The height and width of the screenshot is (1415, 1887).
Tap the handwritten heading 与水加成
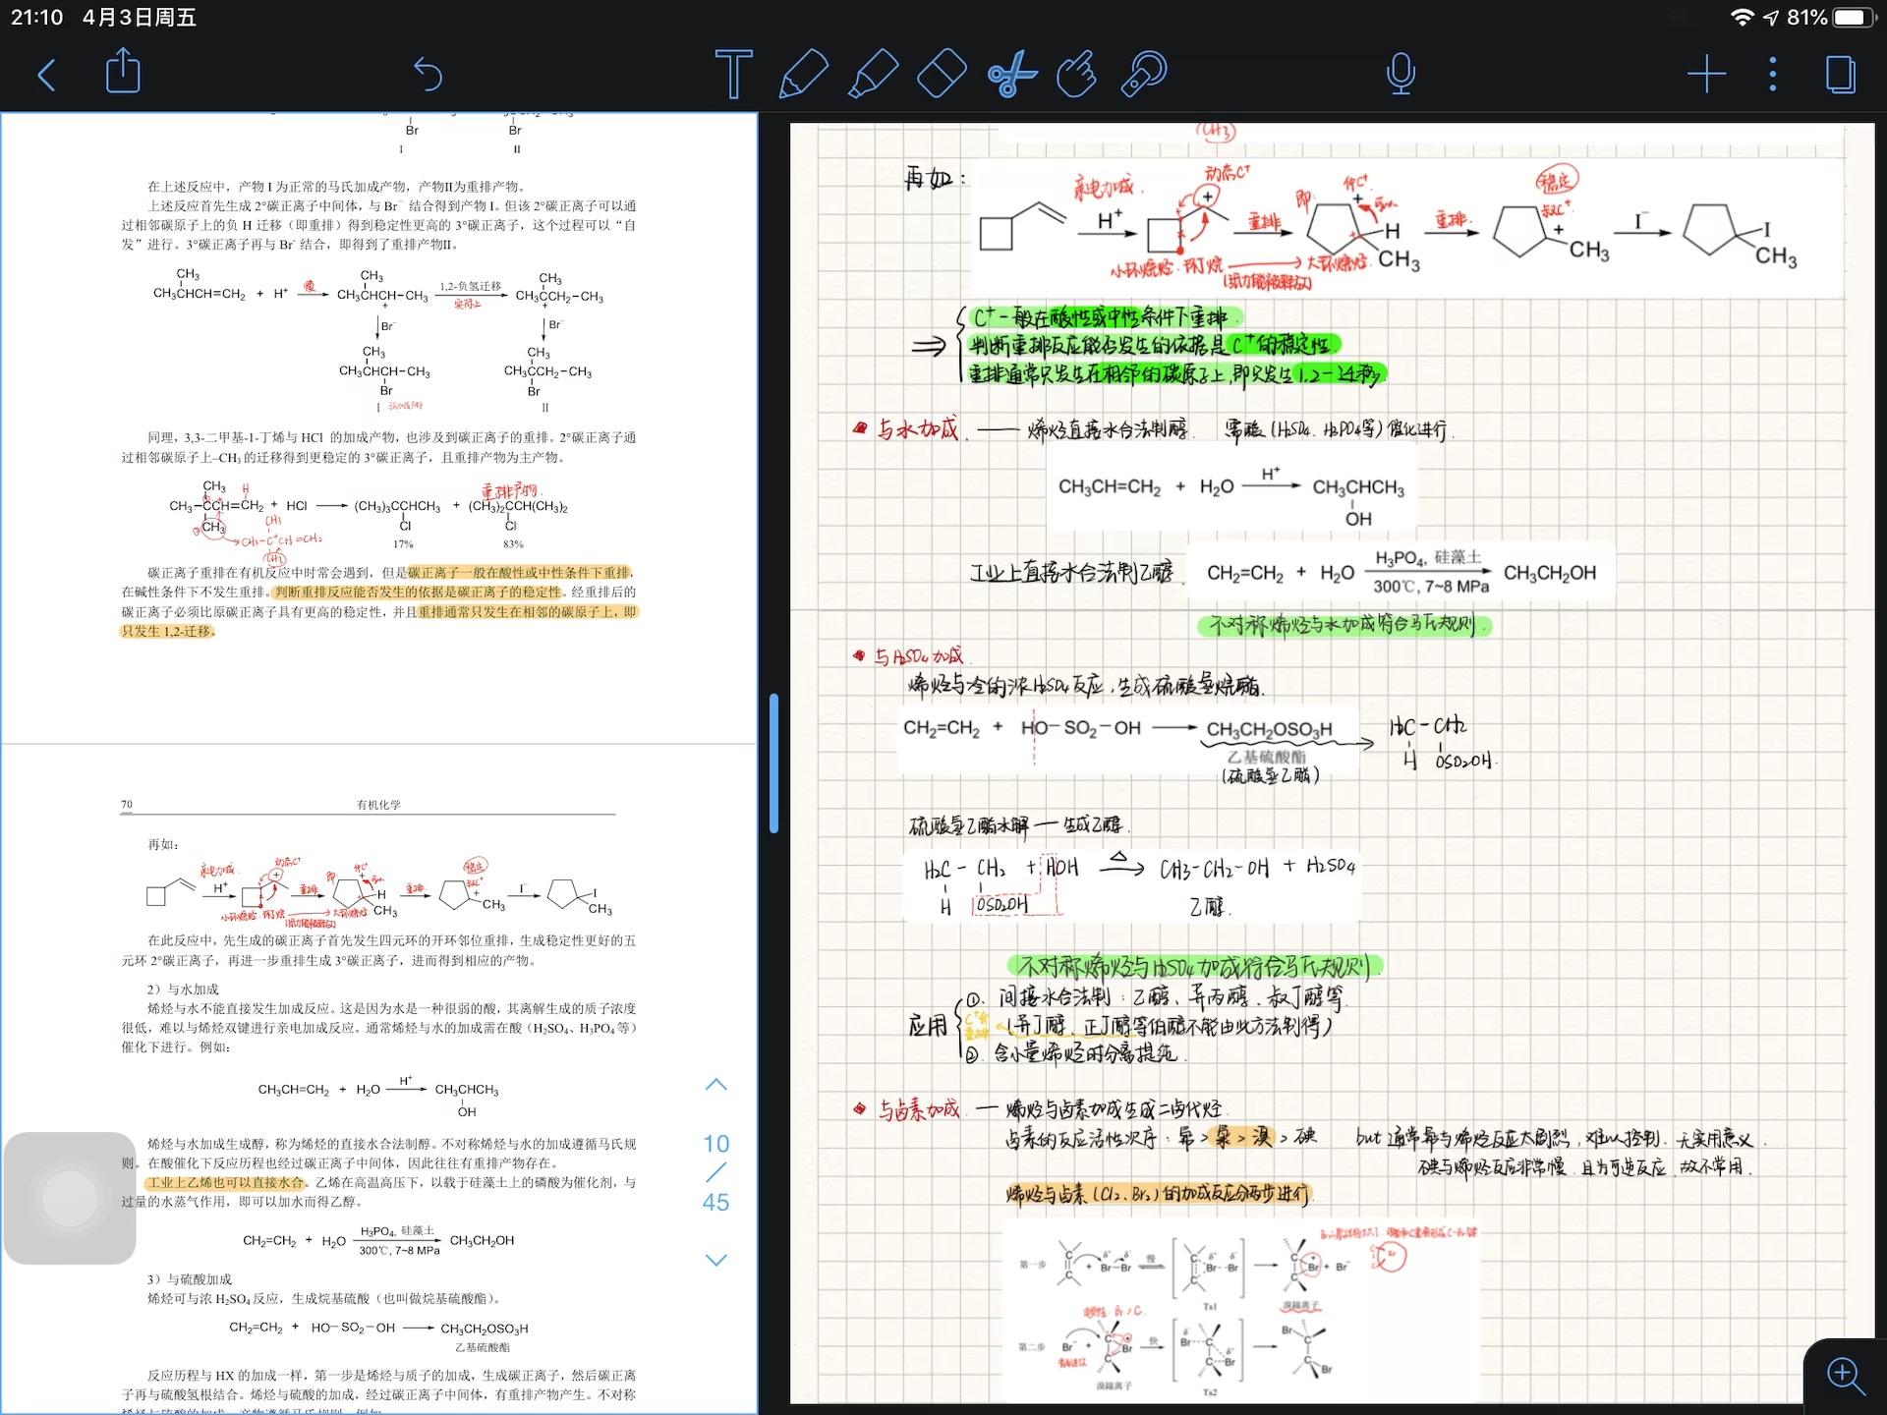tap(916, 428)
